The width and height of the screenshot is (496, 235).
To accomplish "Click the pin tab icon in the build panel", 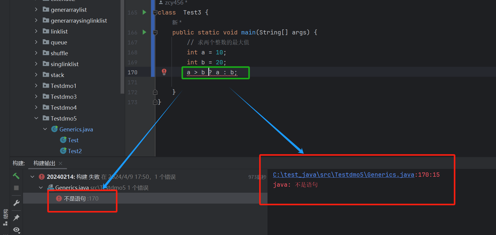I will pos(16,217).
